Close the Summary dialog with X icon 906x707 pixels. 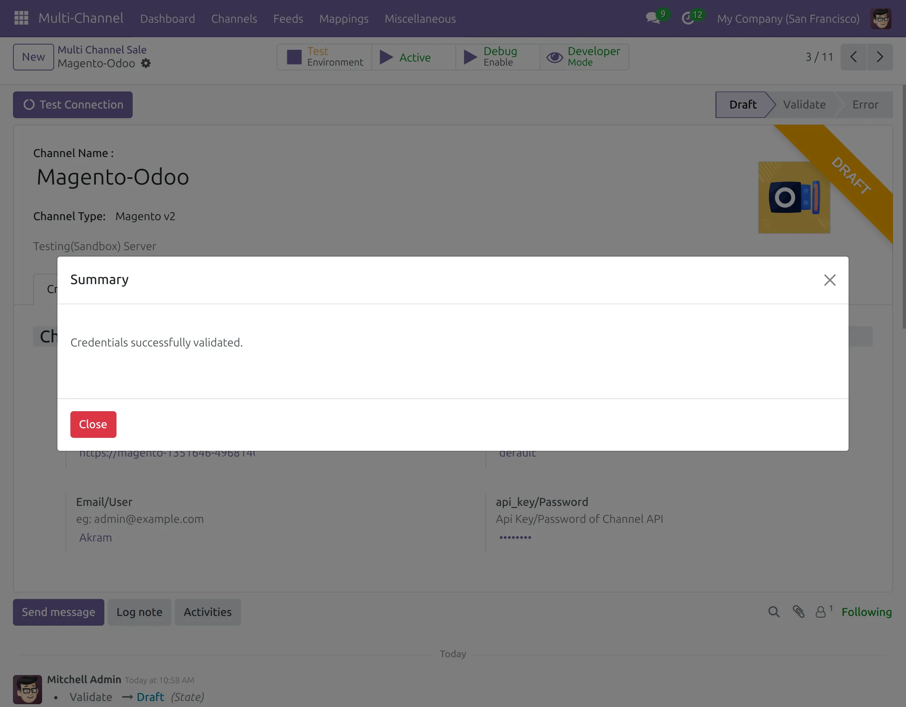point(829,280)
